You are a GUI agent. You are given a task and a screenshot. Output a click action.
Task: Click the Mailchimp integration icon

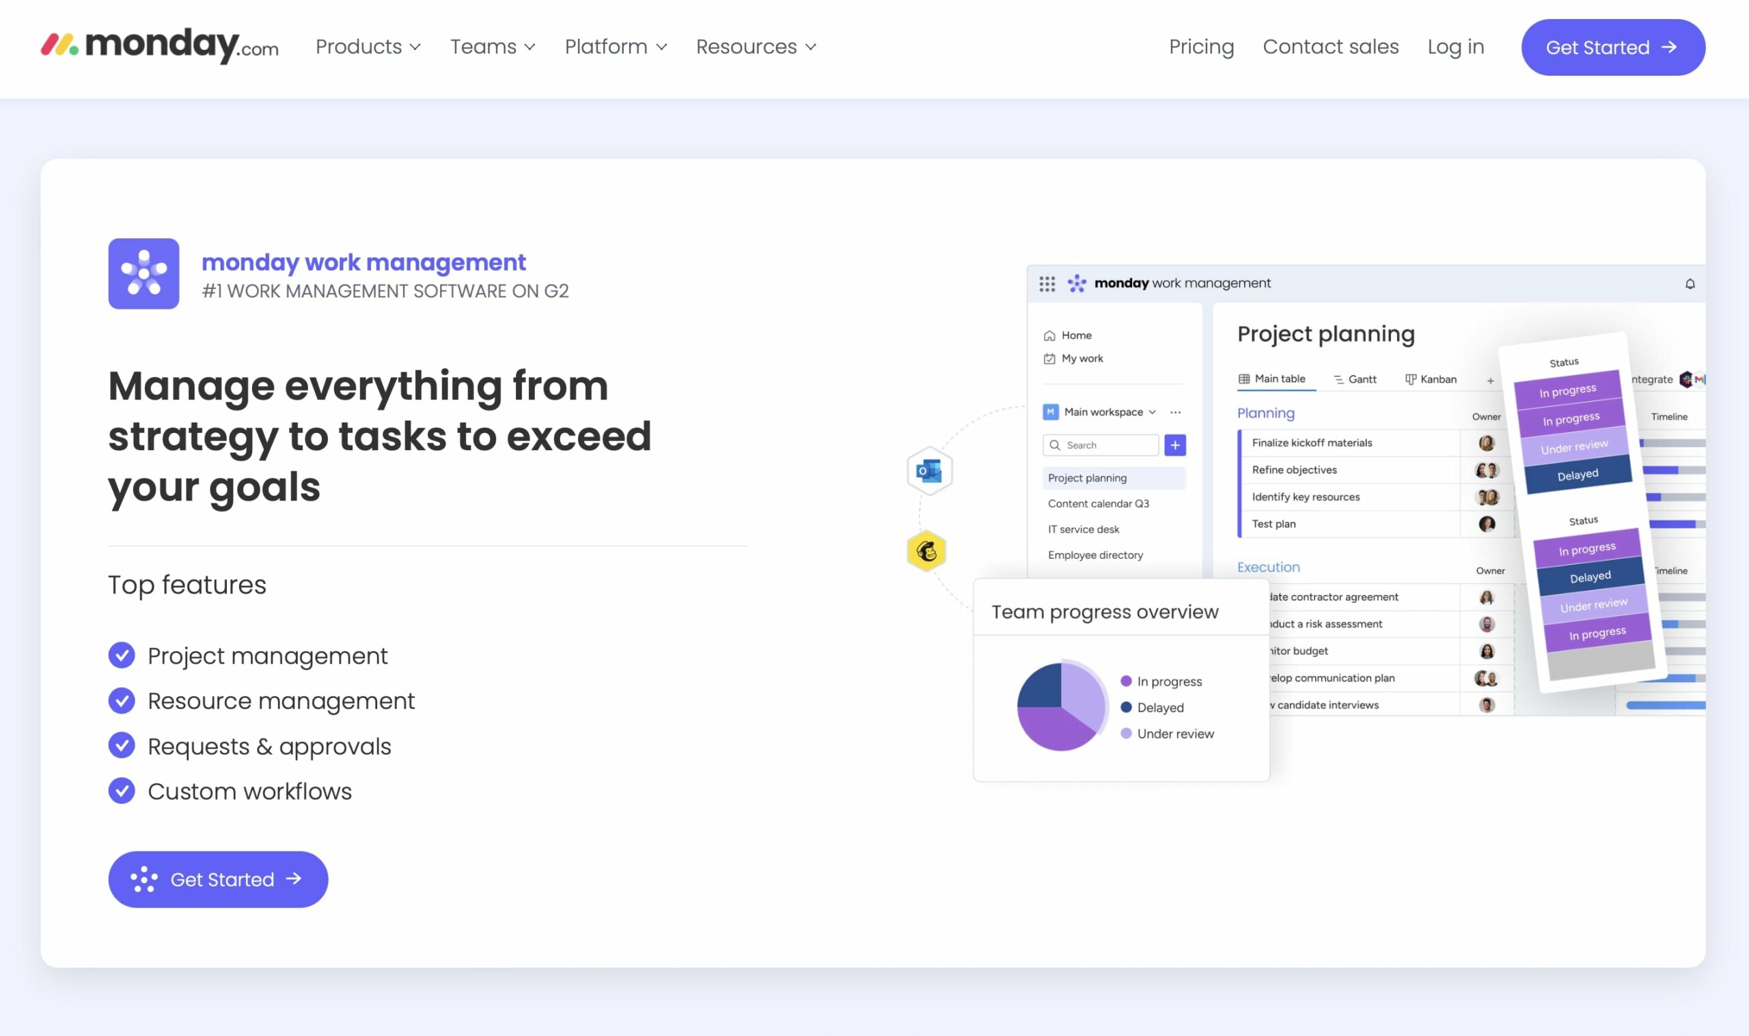click(x=926, y=551)
